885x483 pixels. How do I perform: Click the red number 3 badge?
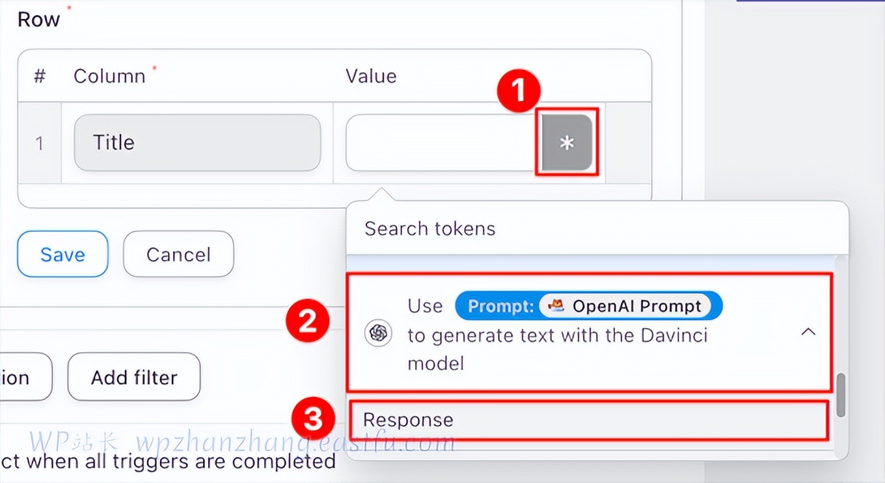click(313, 420)
